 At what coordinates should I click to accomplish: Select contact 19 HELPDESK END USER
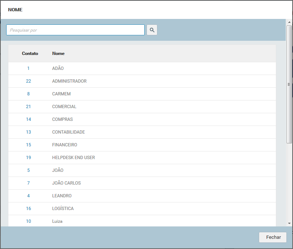coord(28,158)
